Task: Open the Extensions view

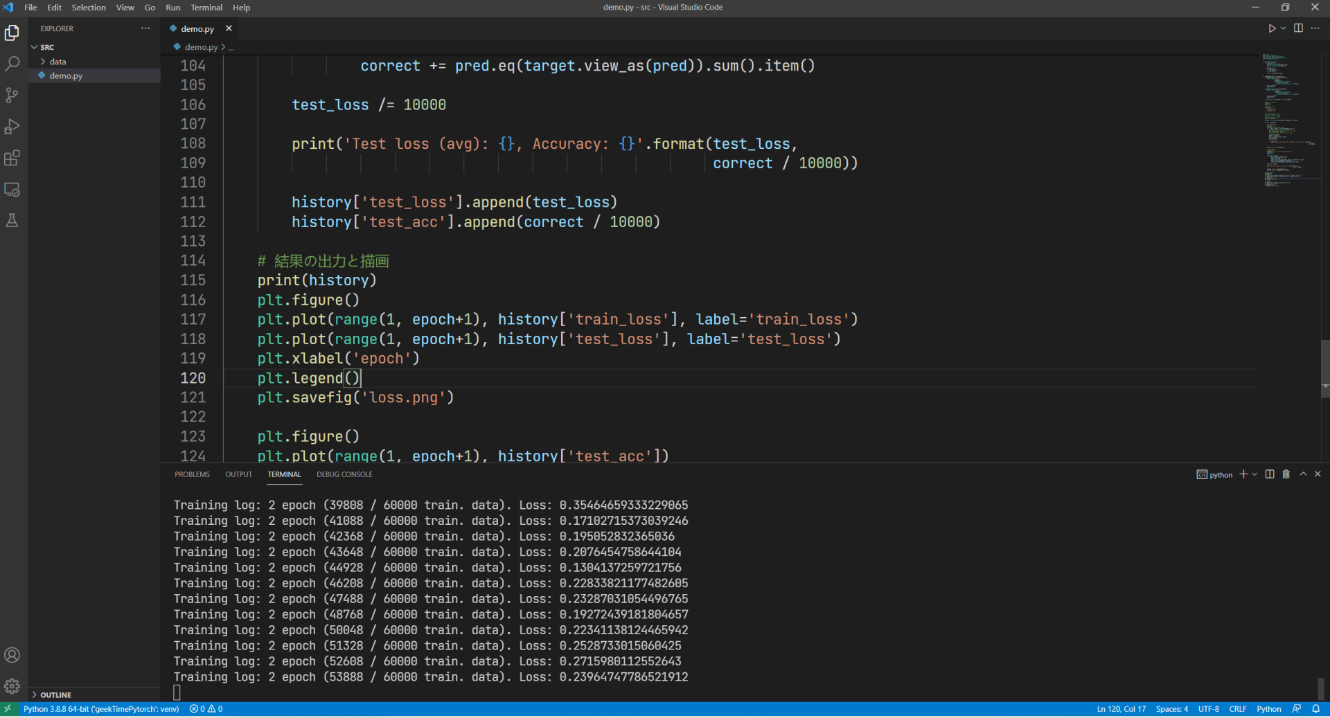Action: pyautogui.click(x=12, y=159)
